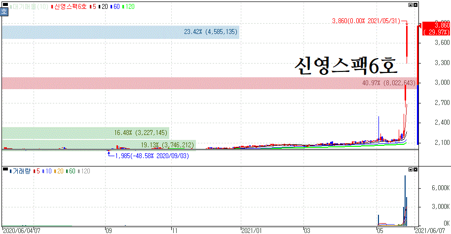Click the 2021/06/07 end date label

[x=430, y=231]
